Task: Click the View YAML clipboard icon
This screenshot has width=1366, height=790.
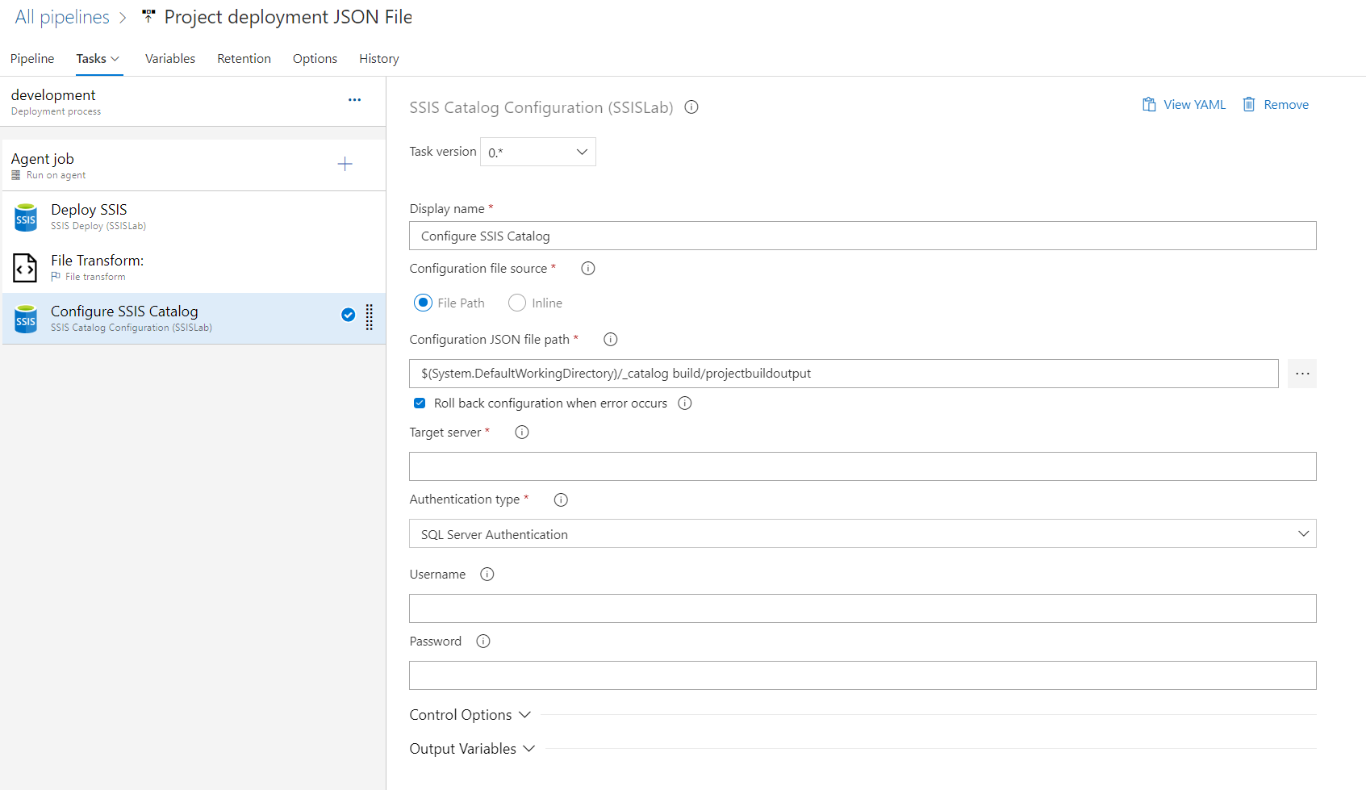Action: tap(1149, 104)
